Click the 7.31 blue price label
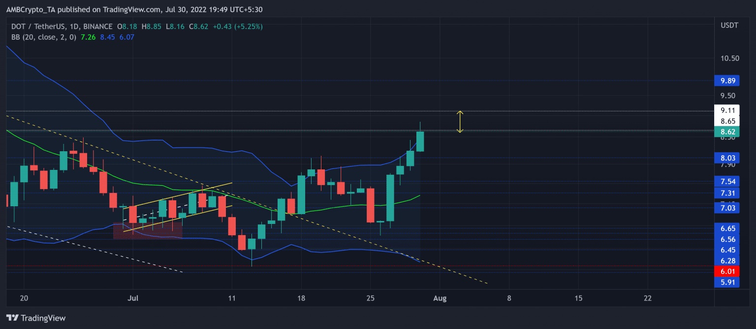The image size is (756, 329). pyautogui.click(x=726, y=192)
